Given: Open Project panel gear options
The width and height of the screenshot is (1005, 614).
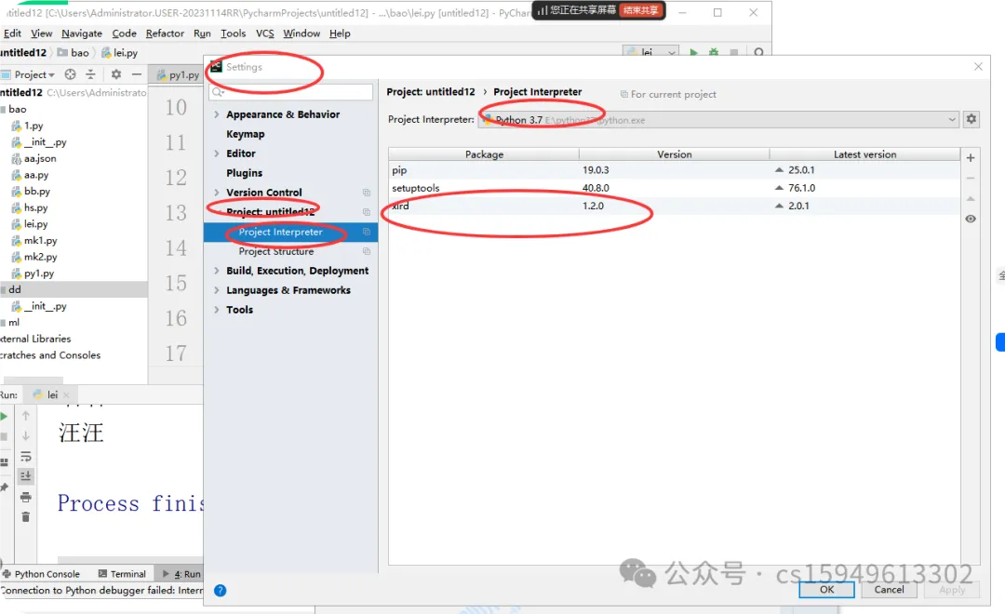Looking at the screenshot, I should 116,74.
